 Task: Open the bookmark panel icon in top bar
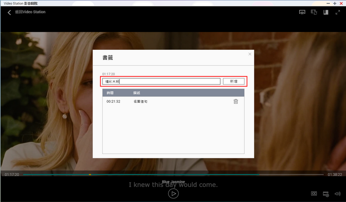(x=326, y=12)
